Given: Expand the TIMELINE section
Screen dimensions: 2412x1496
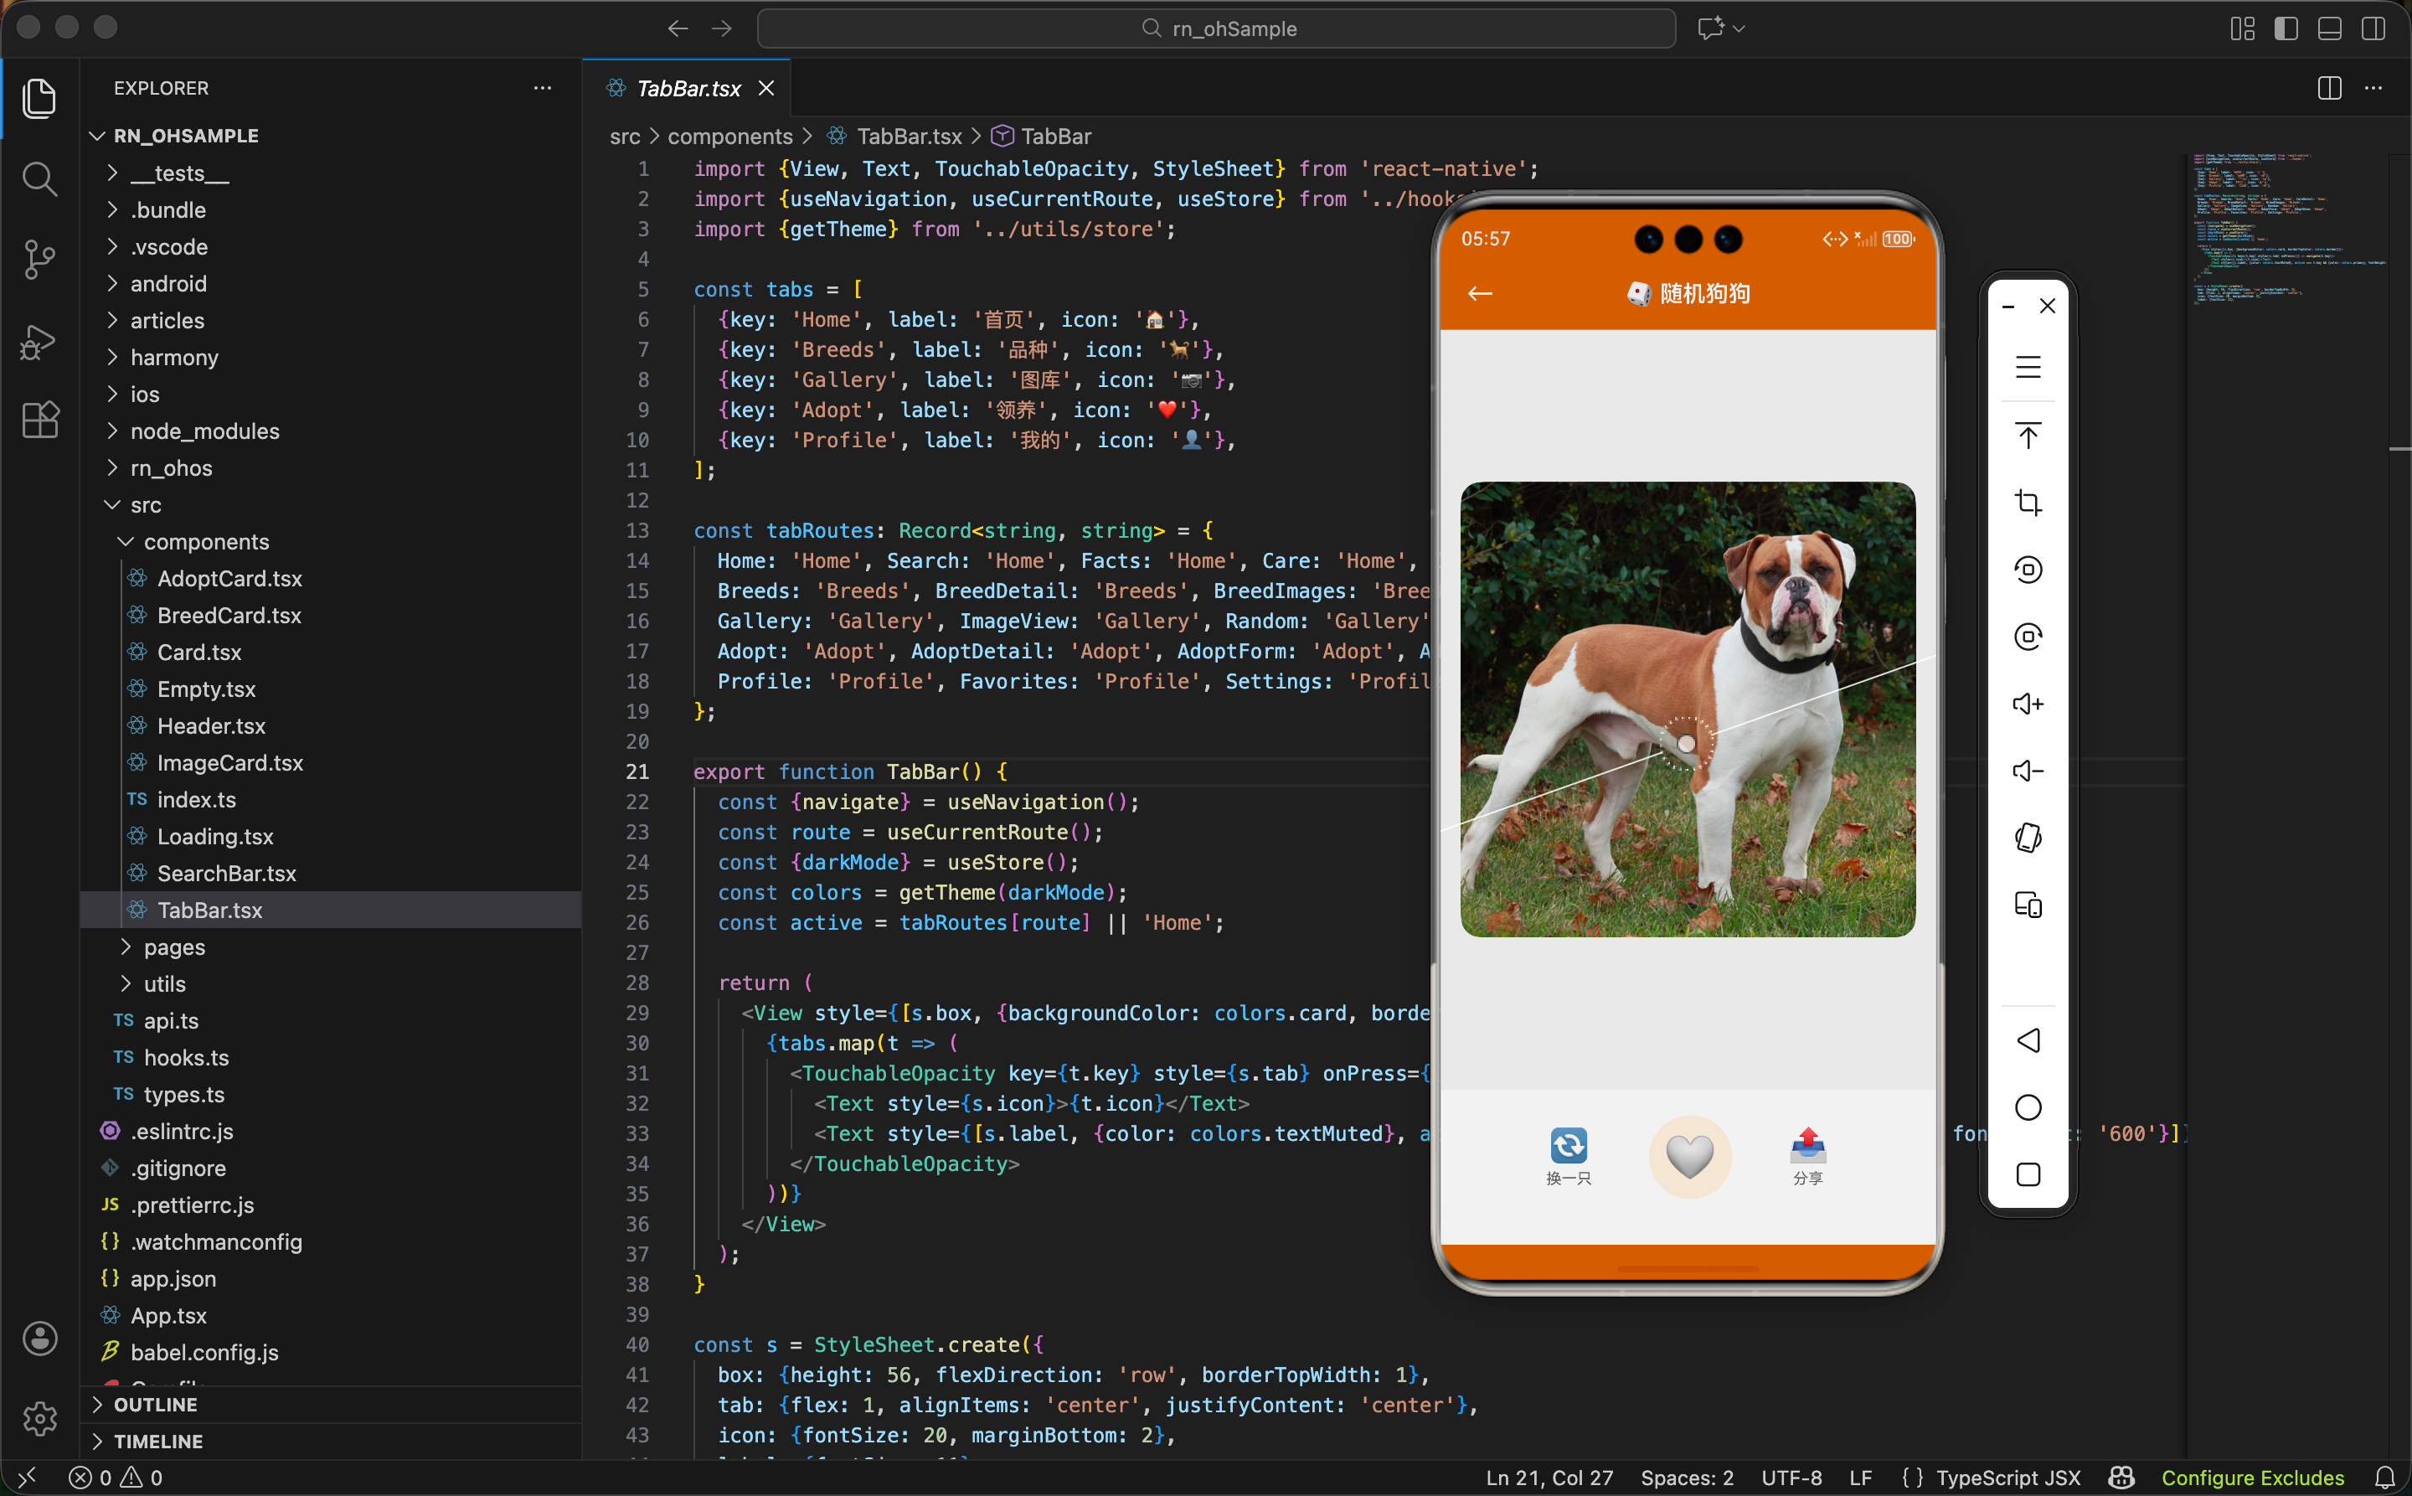Looking at the screenshot, I should (331, 1441).
